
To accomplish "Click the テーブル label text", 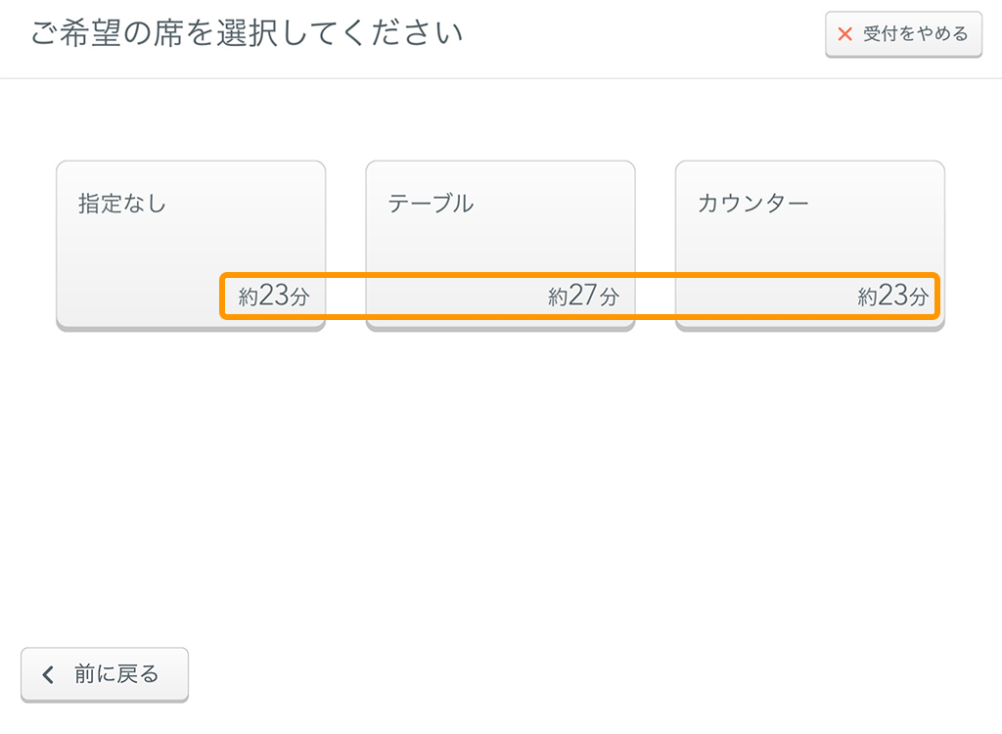I will pos(431,205).
